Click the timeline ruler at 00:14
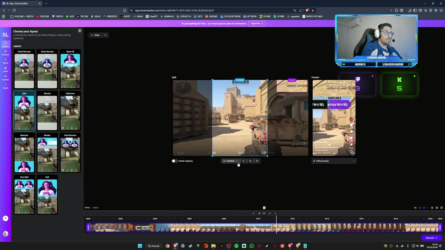This screenshot has height=250, width=445. (x=327, y=219)
